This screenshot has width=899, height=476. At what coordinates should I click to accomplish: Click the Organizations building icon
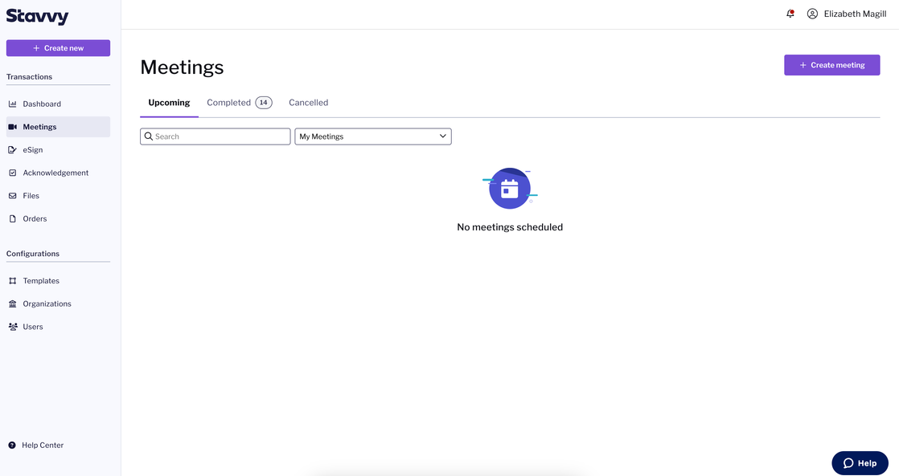[13, 303]
